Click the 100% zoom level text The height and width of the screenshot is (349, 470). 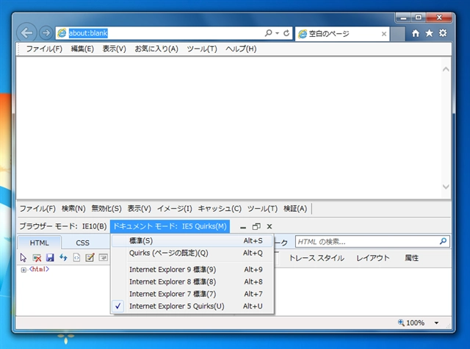click(x=416, y=323)
